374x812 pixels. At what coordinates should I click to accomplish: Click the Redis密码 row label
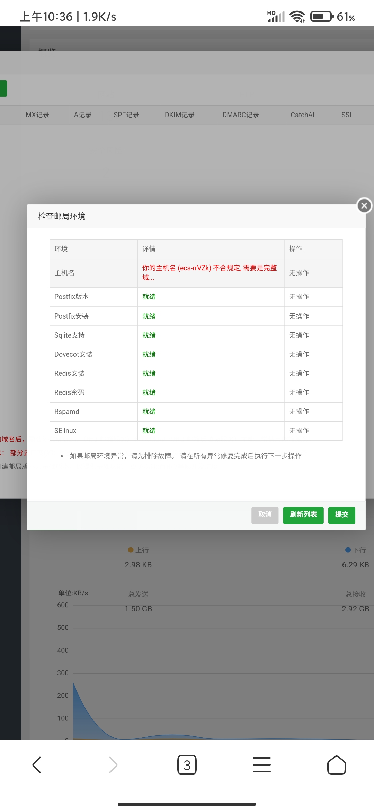click(x=69, y=392)
